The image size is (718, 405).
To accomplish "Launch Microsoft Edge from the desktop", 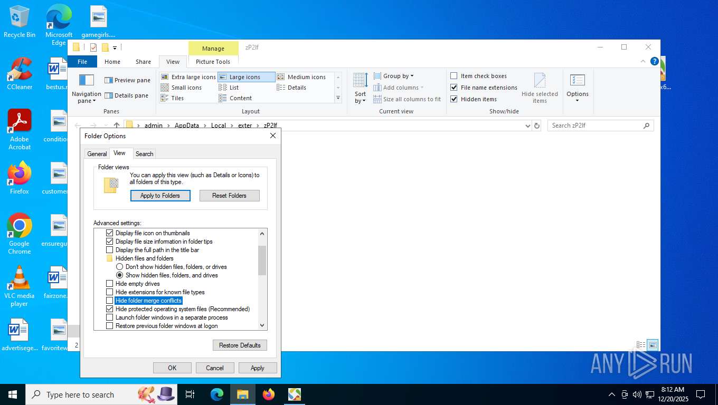I will [59, 25].
